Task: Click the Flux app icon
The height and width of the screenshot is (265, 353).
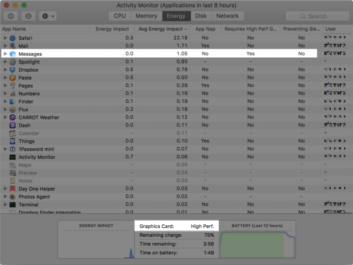Action: (13, 109)
